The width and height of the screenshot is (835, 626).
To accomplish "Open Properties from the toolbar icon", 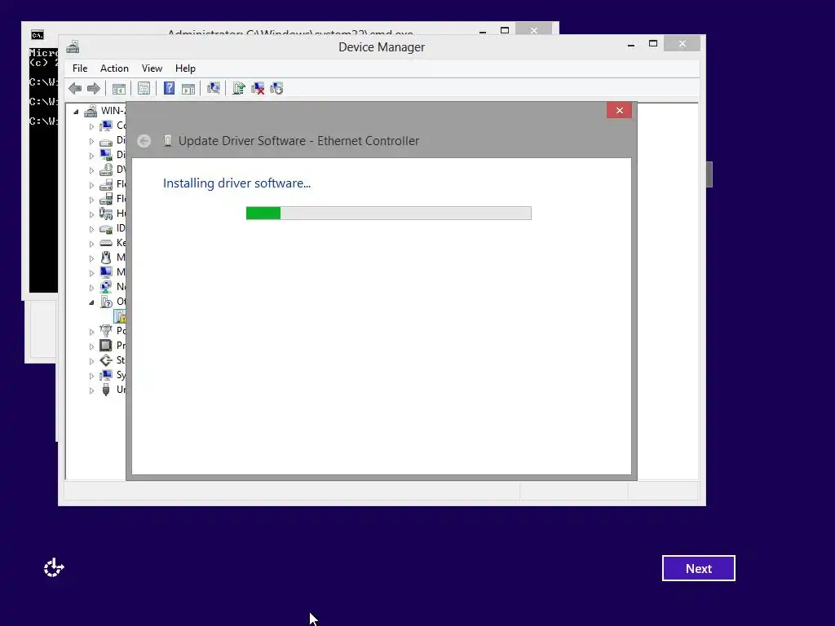I will [144, 88].
